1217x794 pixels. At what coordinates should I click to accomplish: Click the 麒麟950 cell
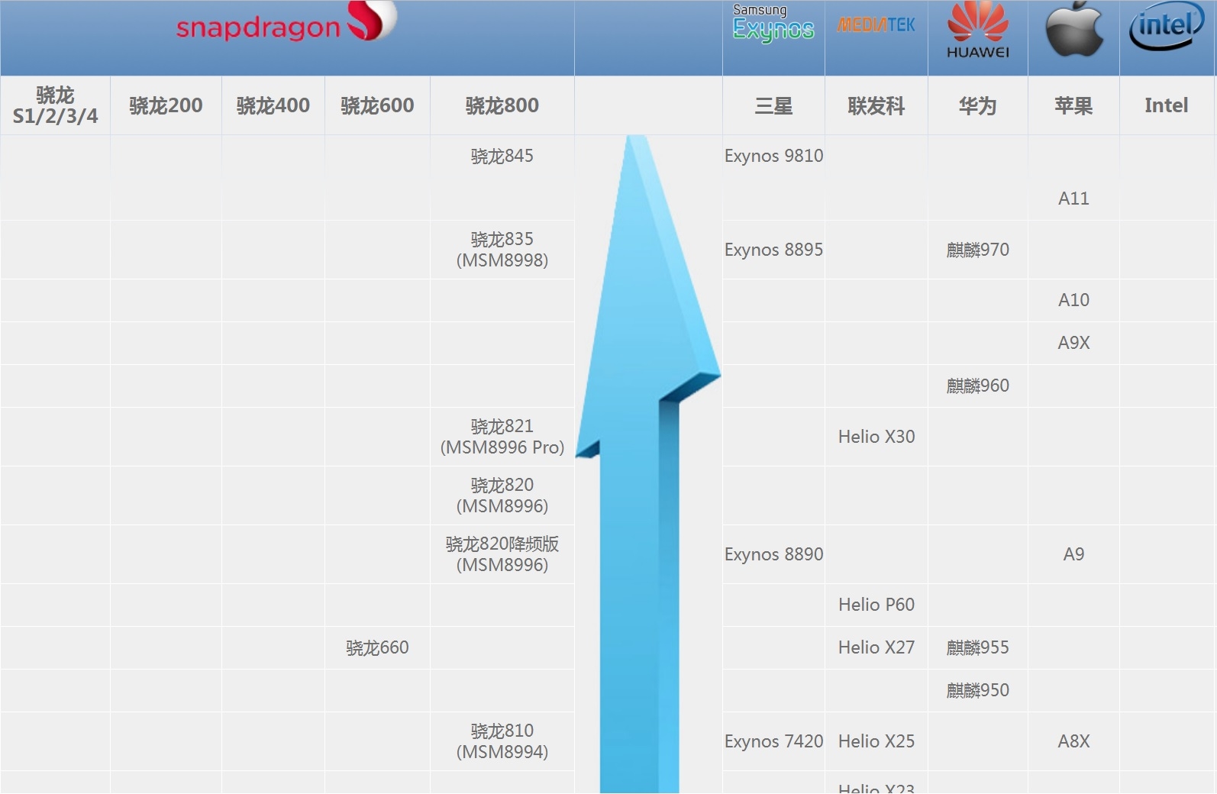click(x=978, y=690)
